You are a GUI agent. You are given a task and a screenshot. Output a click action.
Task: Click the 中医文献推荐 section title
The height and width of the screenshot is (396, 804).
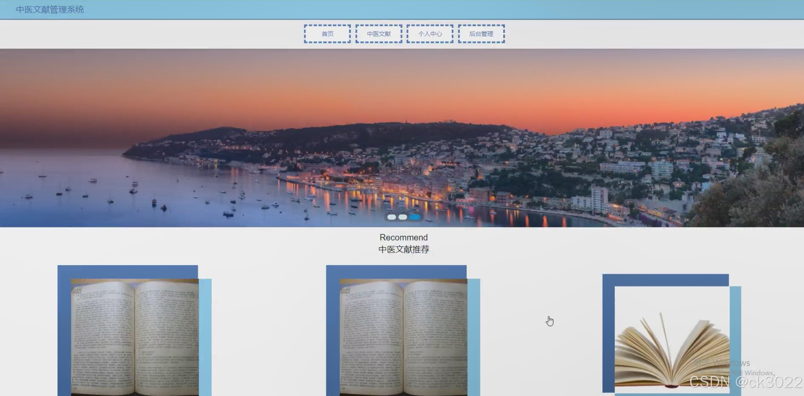click(x=404, y=249)
